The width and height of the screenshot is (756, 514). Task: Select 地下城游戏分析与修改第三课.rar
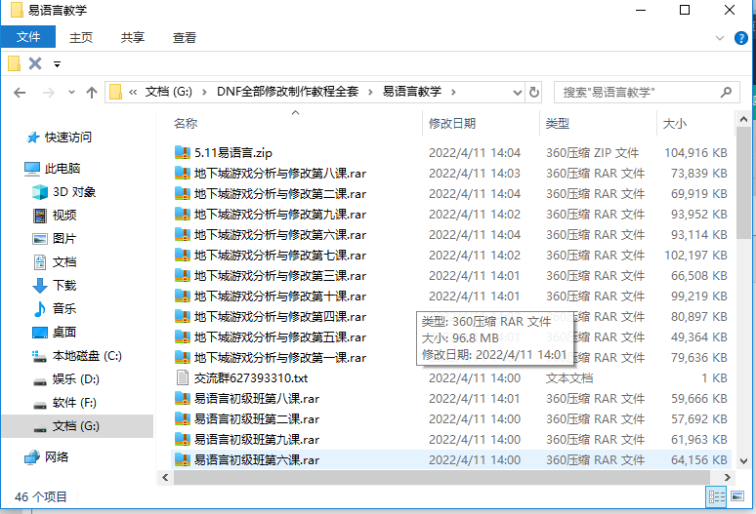click(x=279, y=276)
